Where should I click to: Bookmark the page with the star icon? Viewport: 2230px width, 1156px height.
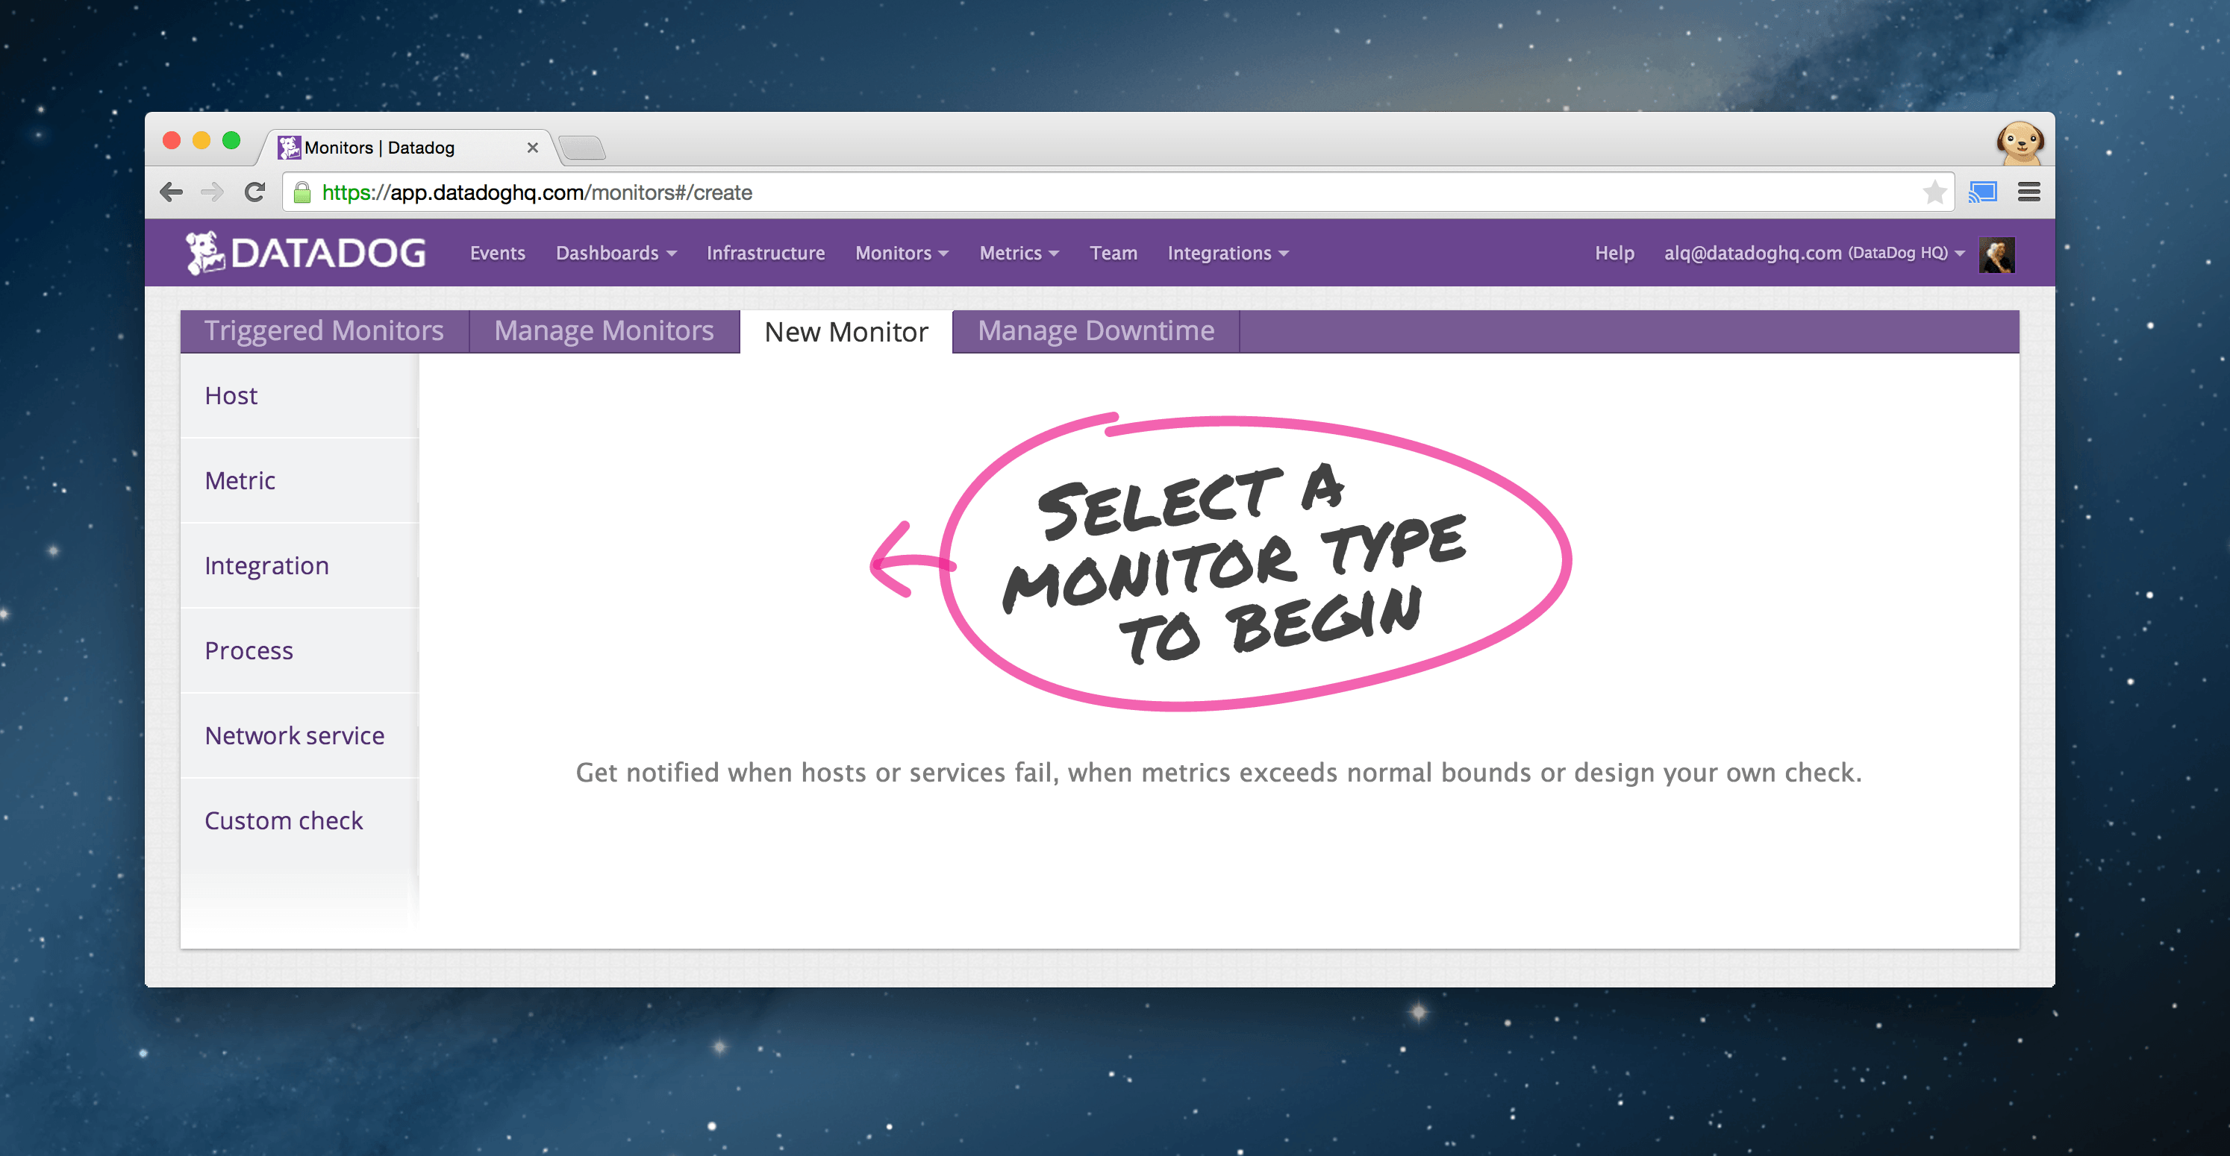point(1934,192)
